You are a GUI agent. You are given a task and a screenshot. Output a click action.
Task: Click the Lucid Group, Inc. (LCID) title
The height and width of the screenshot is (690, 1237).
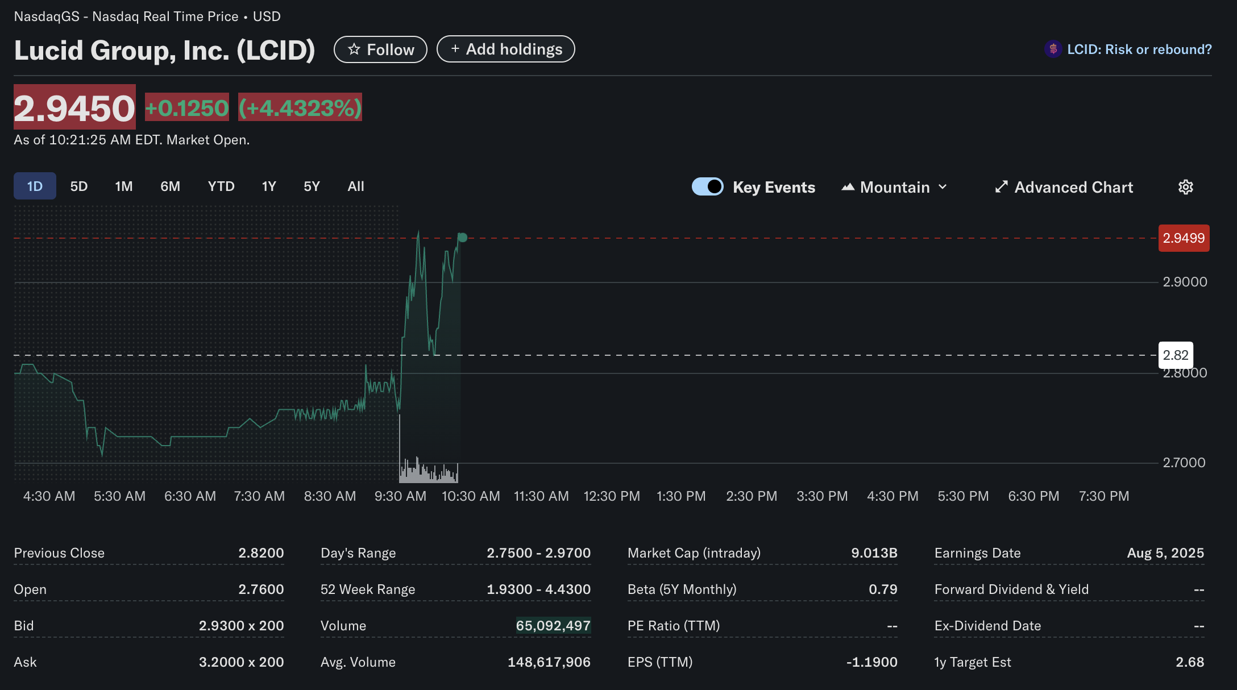pos(164,50)
